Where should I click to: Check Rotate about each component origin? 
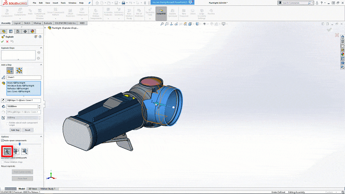(8, 124)
